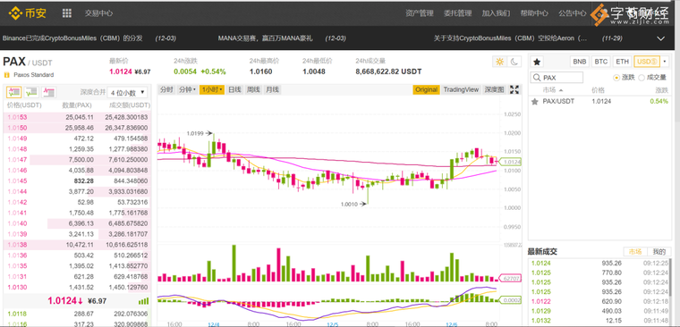The image size is (680, 327).
Task: Click trade entry at 09:12:18
Action: 599,301
